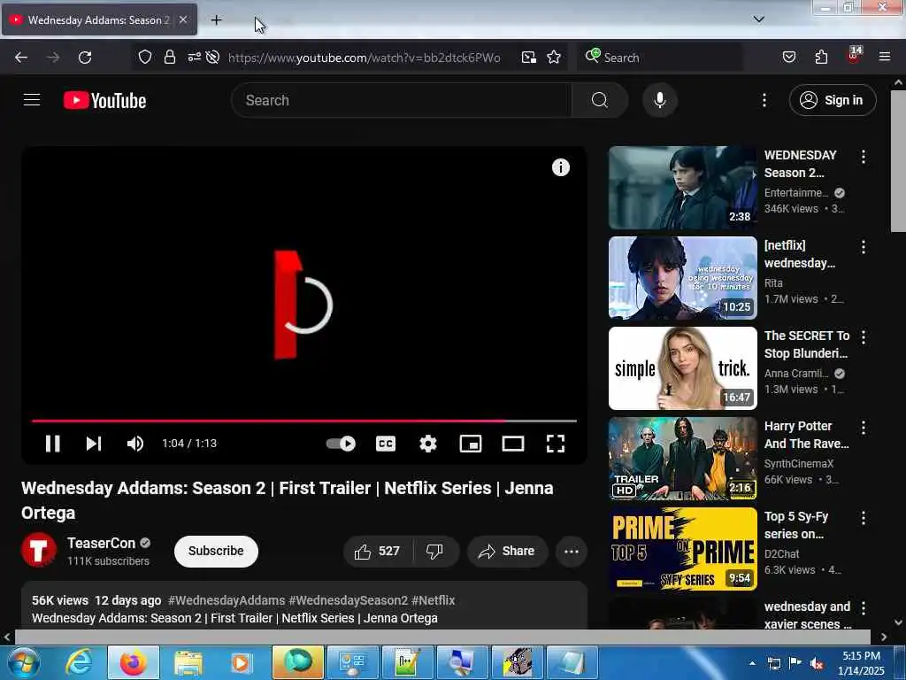This screenshot has height=680, width=906.
Task: Subscribe to the TeaserCon channel
Action: [216, 551]
